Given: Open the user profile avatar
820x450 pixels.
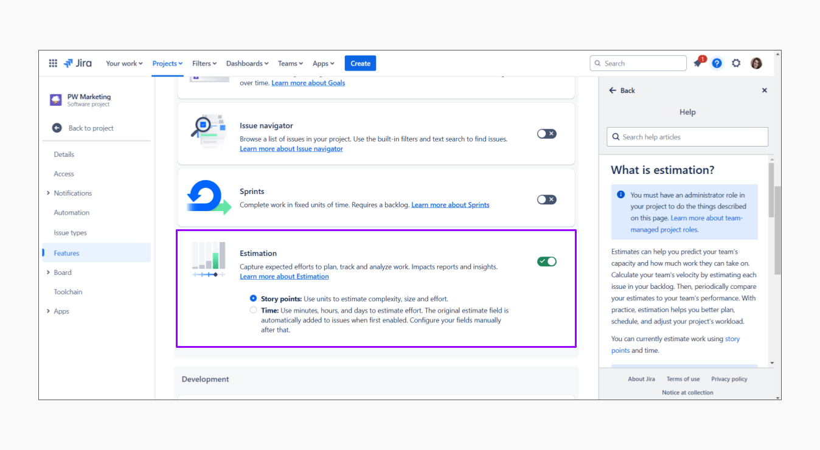Looking at the screenshot, I should coord(756,63).
